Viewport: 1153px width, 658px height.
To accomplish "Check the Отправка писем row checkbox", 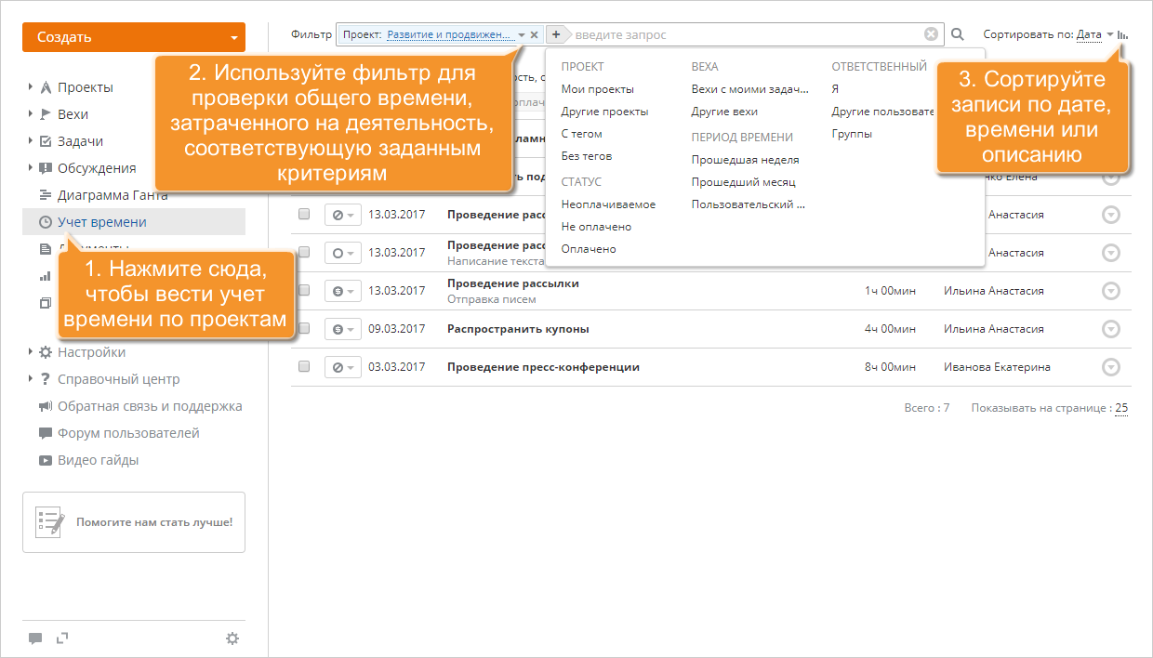I will click(x=304, y=290).
